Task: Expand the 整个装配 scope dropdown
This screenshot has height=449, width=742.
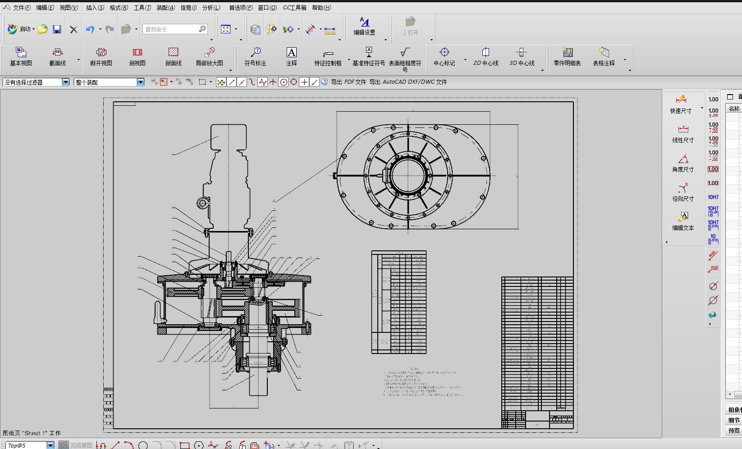Action: [140, 82]
